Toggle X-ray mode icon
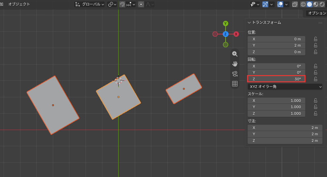This screenshot has height=177, width=327. tap(295, 4)
